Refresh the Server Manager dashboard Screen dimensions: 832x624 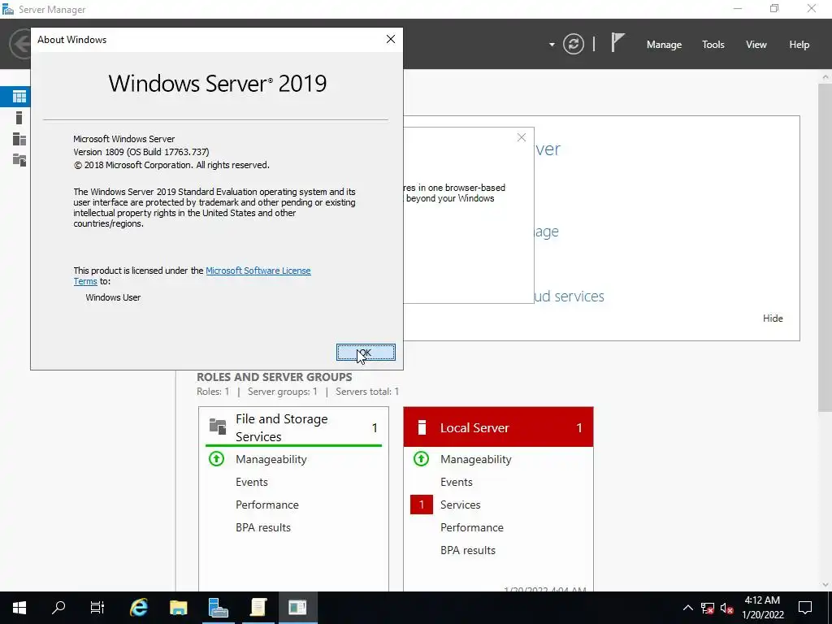573,44
